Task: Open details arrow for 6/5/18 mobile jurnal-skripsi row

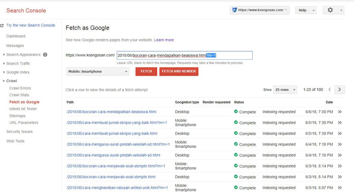Action: coord(340,123)
